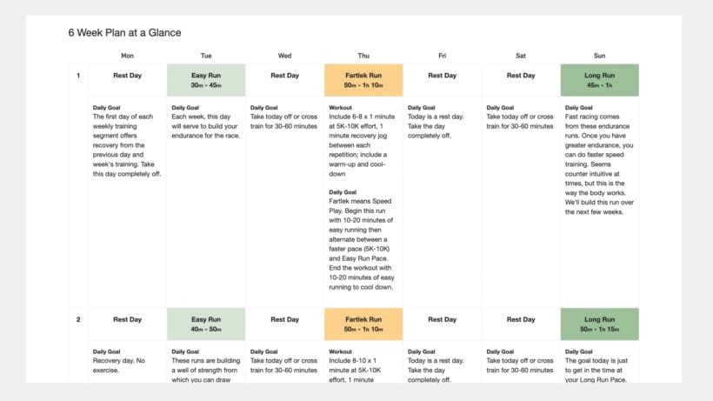Image resolution: width=713 pixels, height=401 pixels.
Task: Click week 2 Easy Run 40m-50m block
Action: point(206,324)
